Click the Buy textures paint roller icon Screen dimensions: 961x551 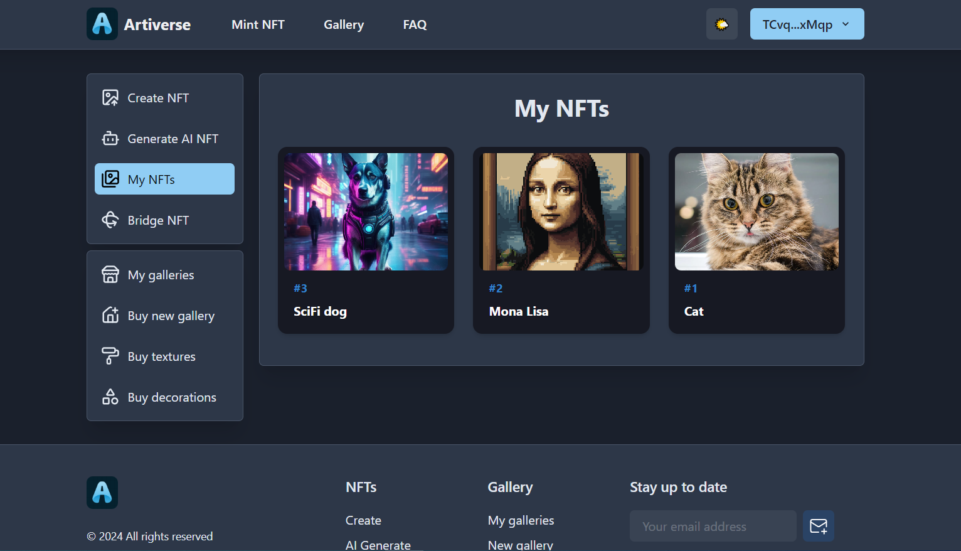(x=110, y=356)
